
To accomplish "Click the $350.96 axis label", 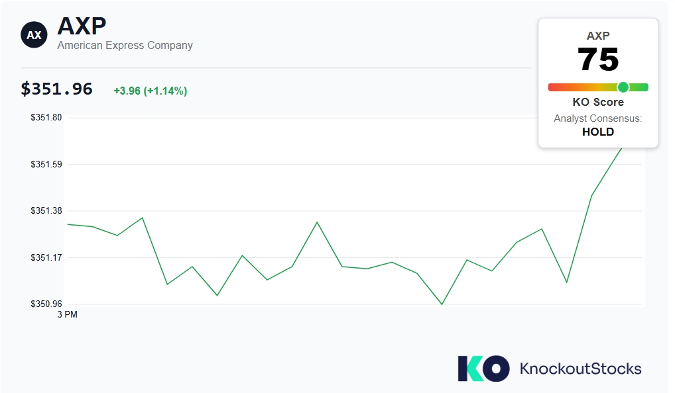I will click(46, 304).
